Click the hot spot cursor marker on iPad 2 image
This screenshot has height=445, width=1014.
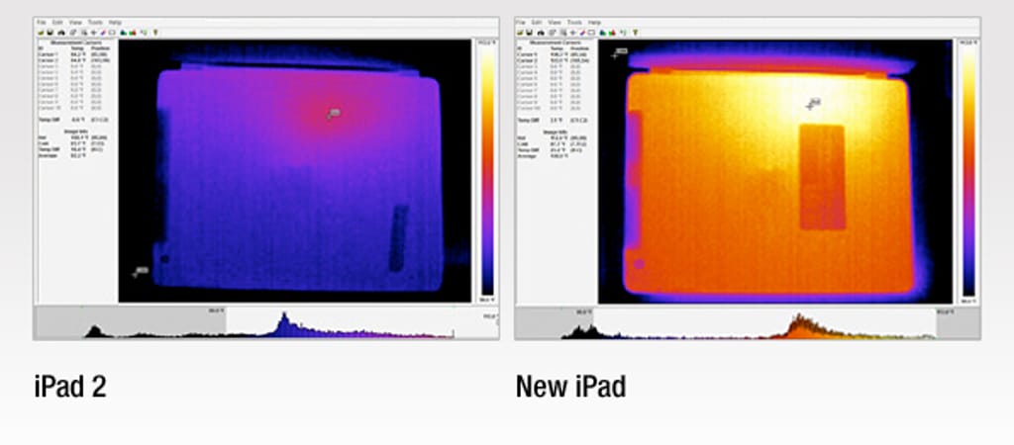pyautogui.click(x=333, y=114)
